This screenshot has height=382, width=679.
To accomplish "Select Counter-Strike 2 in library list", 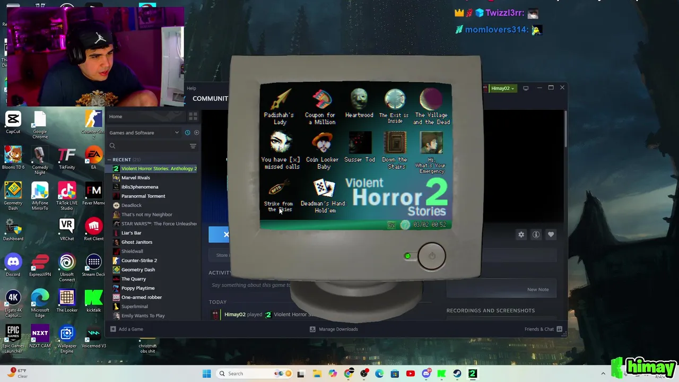I will [139, 261].
